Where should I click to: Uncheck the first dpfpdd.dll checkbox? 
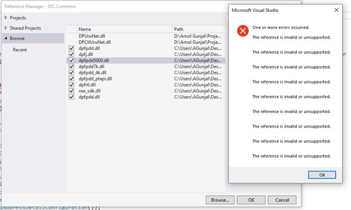point(72,48)
